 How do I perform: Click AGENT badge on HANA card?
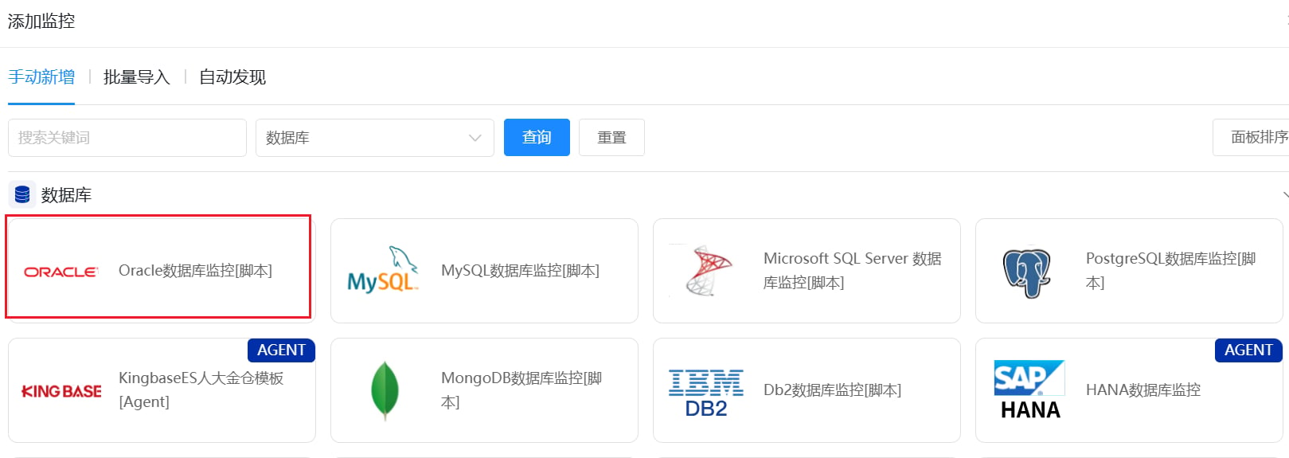coord(1248,350)
